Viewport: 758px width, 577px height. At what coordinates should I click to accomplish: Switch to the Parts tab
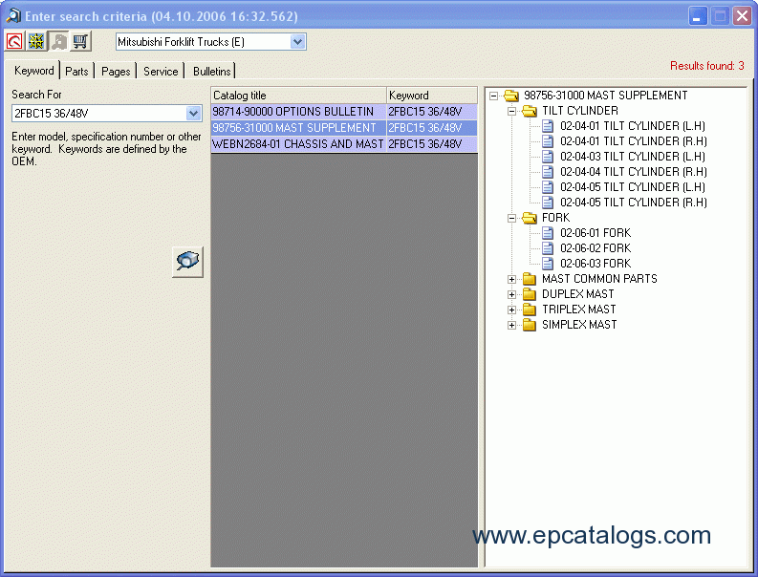[76, 72]
